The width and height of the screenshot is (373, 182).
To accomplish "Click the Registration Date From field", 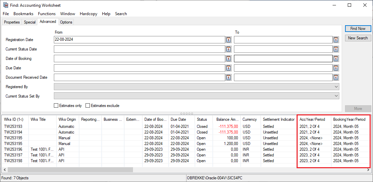I will tap(139, 40).
